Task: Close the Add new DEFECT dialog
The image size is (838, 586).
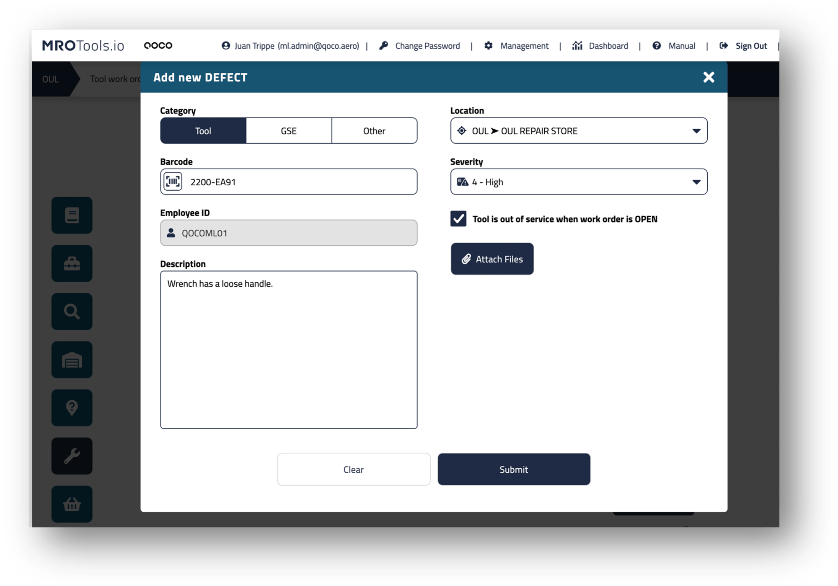Action: coord(709,77)
